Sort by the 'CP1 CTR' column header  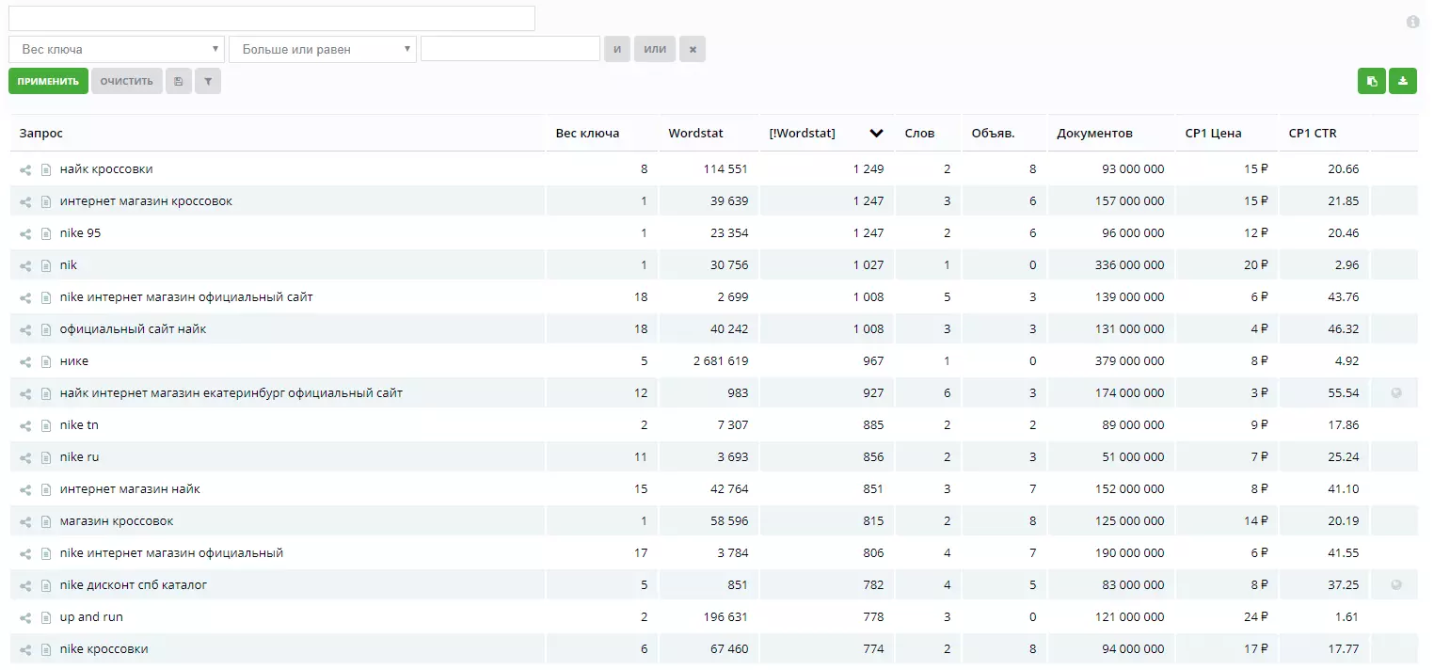[x=1313, y=134]
